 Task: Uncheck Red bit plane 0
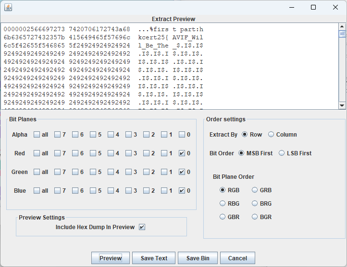(x=182, y=153)
